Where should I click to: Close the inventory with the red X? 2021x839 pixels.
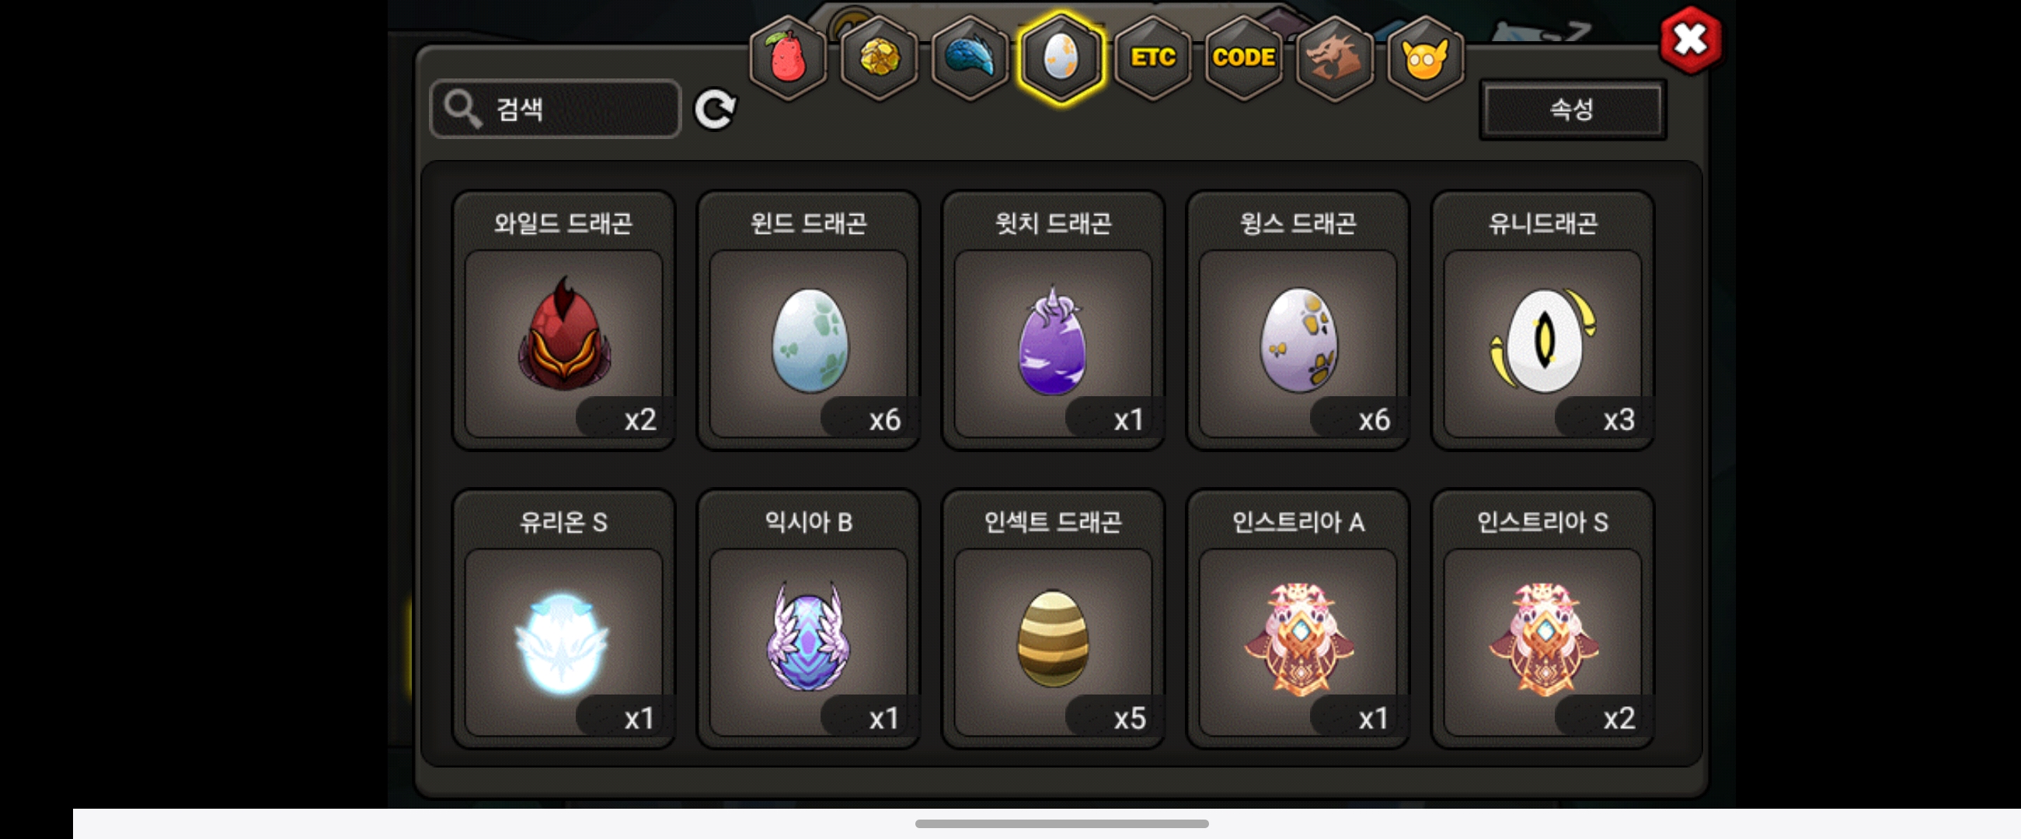1690,40
